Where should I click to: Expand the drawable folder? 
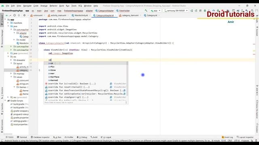coord(11,60)
